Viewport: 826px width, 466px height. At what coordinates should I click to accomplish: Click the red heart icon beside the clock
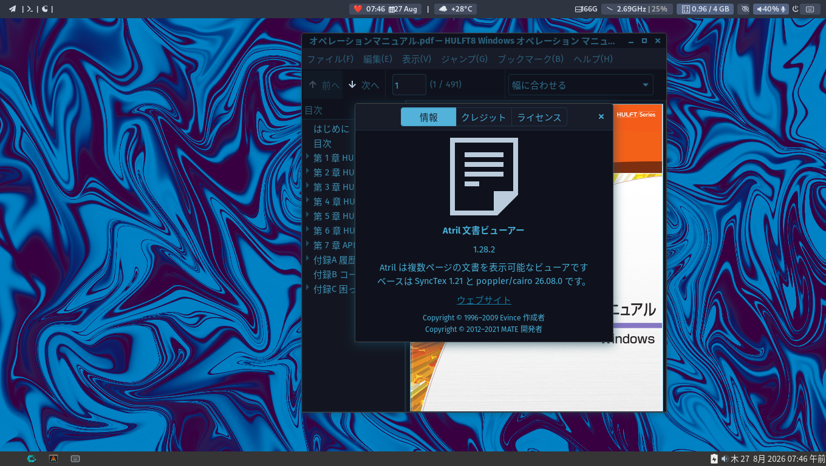pos(358,8)
